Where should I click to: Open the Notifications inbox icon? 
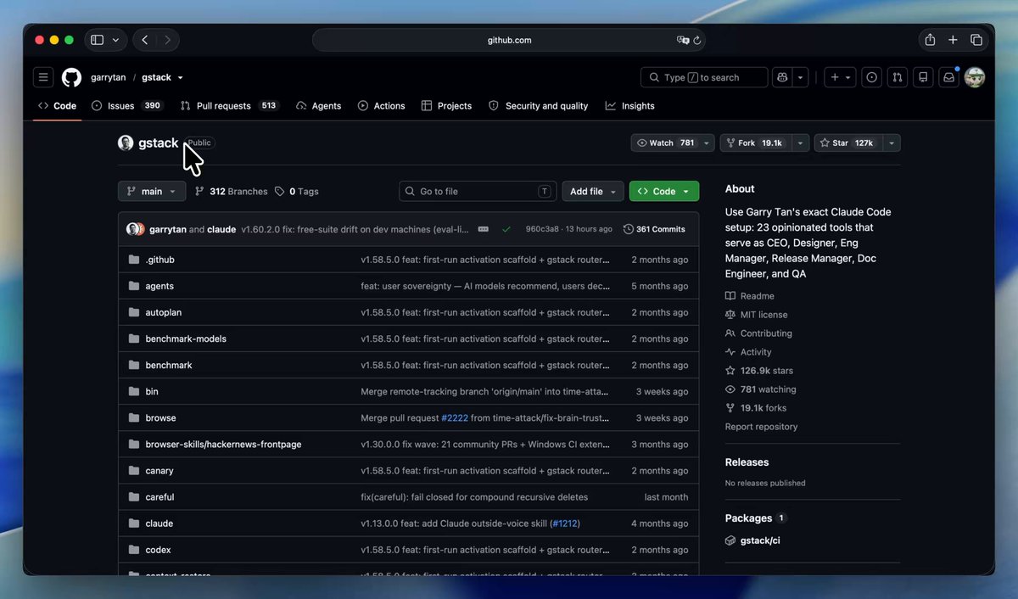click(x=949, y=77)
